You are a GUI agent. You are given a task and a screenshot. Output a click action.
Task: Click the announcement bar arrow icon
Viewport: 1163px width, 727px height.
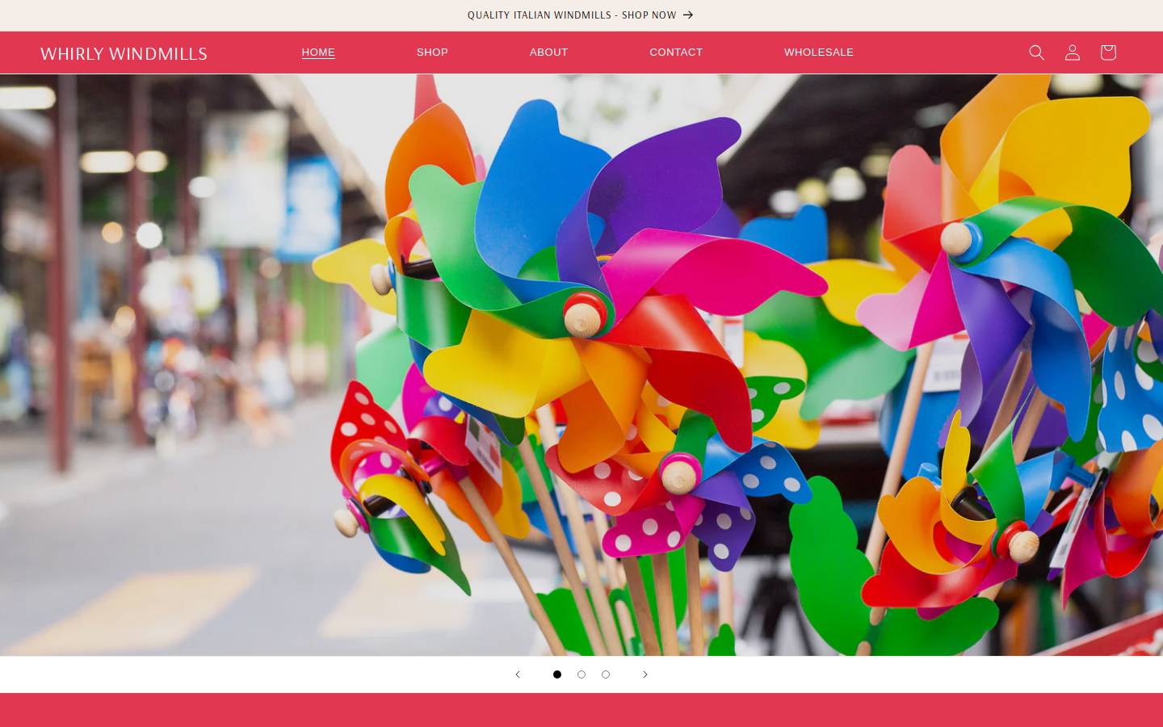pos(688,15)
